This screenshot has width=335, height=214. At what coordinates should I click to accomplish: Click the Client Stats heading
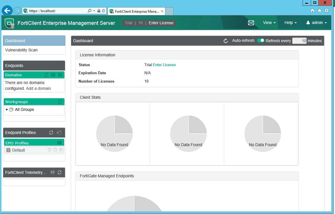[90, 97]
